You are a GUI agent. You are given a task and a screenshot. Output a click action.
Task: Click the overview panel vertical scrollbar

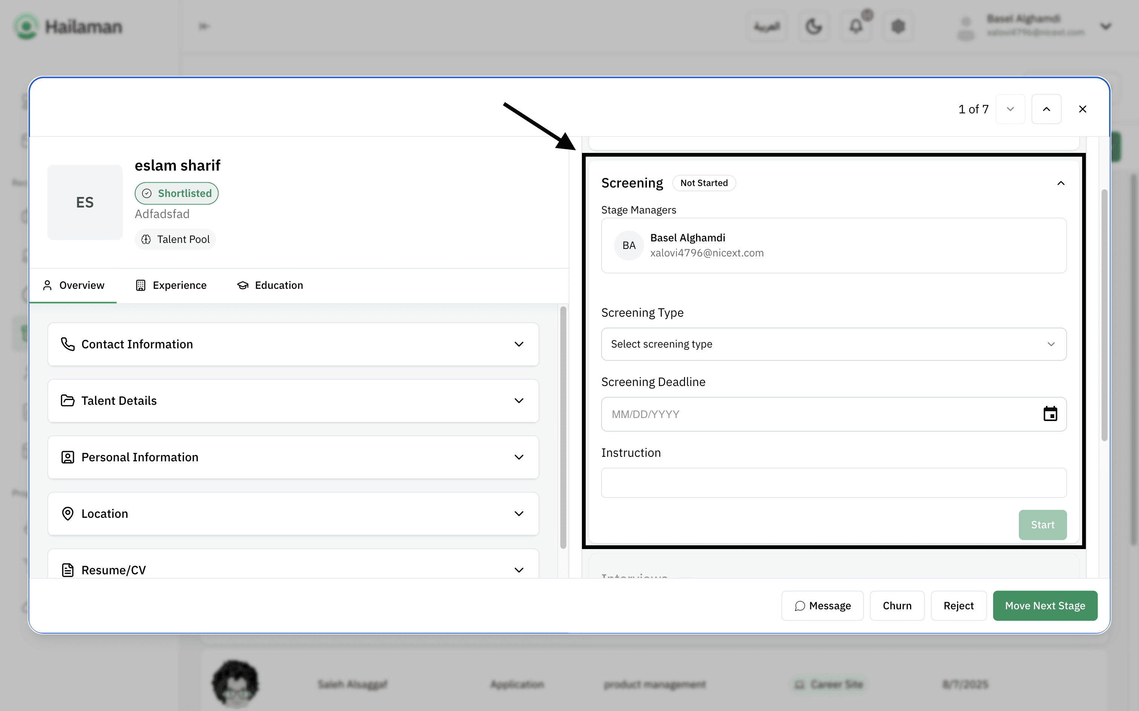pyautogui.click(x=563, y=427)
